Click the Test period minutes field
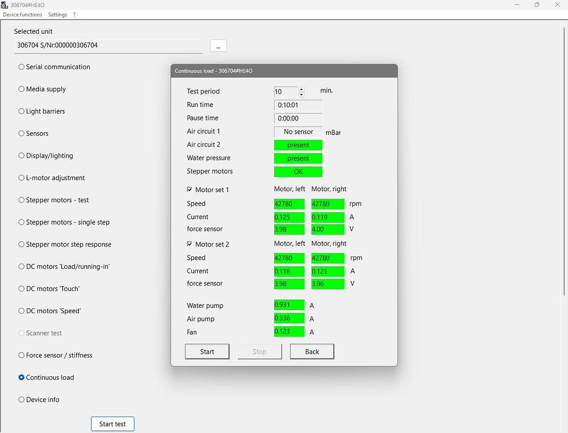This screenshot has width=568, height=433. (285, 91)
